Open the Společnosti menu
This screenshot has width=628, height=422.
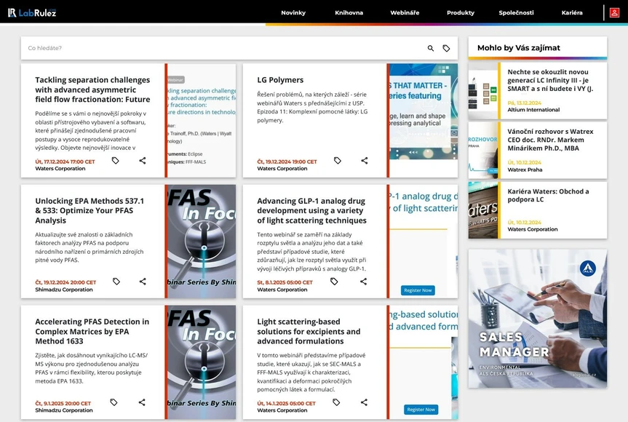[516, 13]
